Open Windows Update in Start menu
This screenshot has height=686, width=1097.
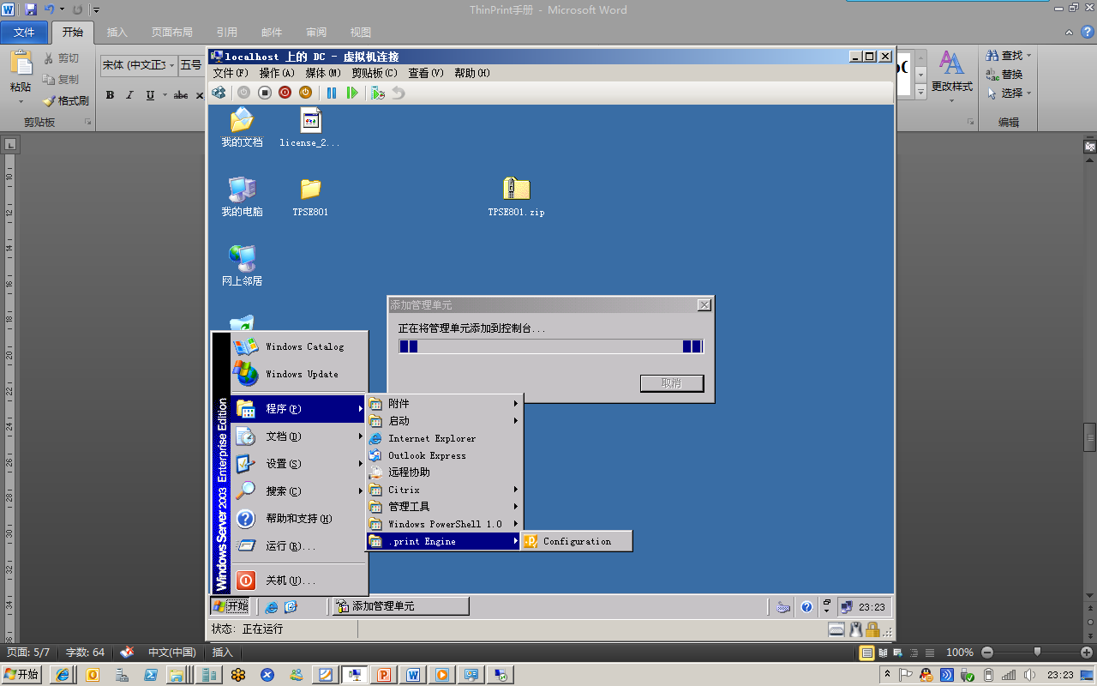pyautogui.click(x=299, y=374)
